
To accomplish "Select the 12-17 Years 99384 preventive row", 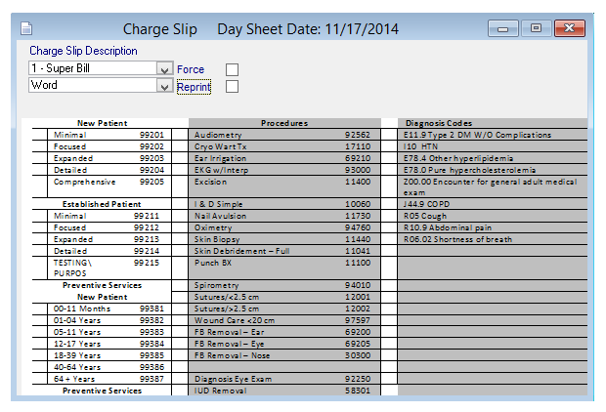I will pyautogui.click(x=108, y=344).
